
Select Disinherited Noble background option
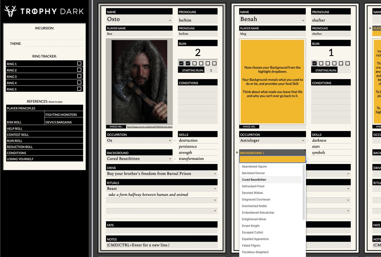tap(271, 206)
